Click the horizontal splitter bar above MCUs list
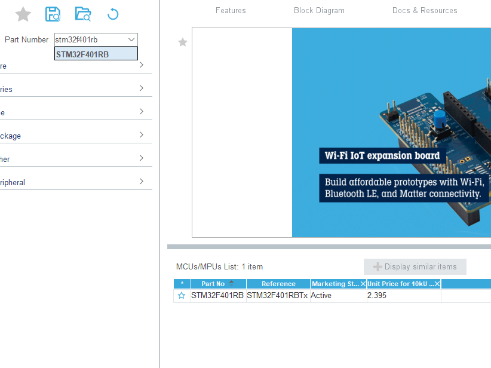The height and width of the screenshot is (368, 491). tap(329, 247)
